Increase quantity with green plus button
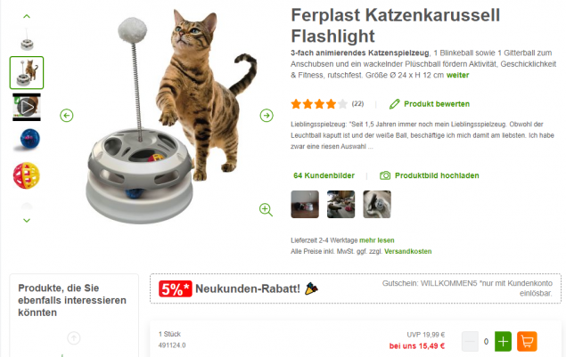This screenshot has width=566, height=357. [503, 341]
